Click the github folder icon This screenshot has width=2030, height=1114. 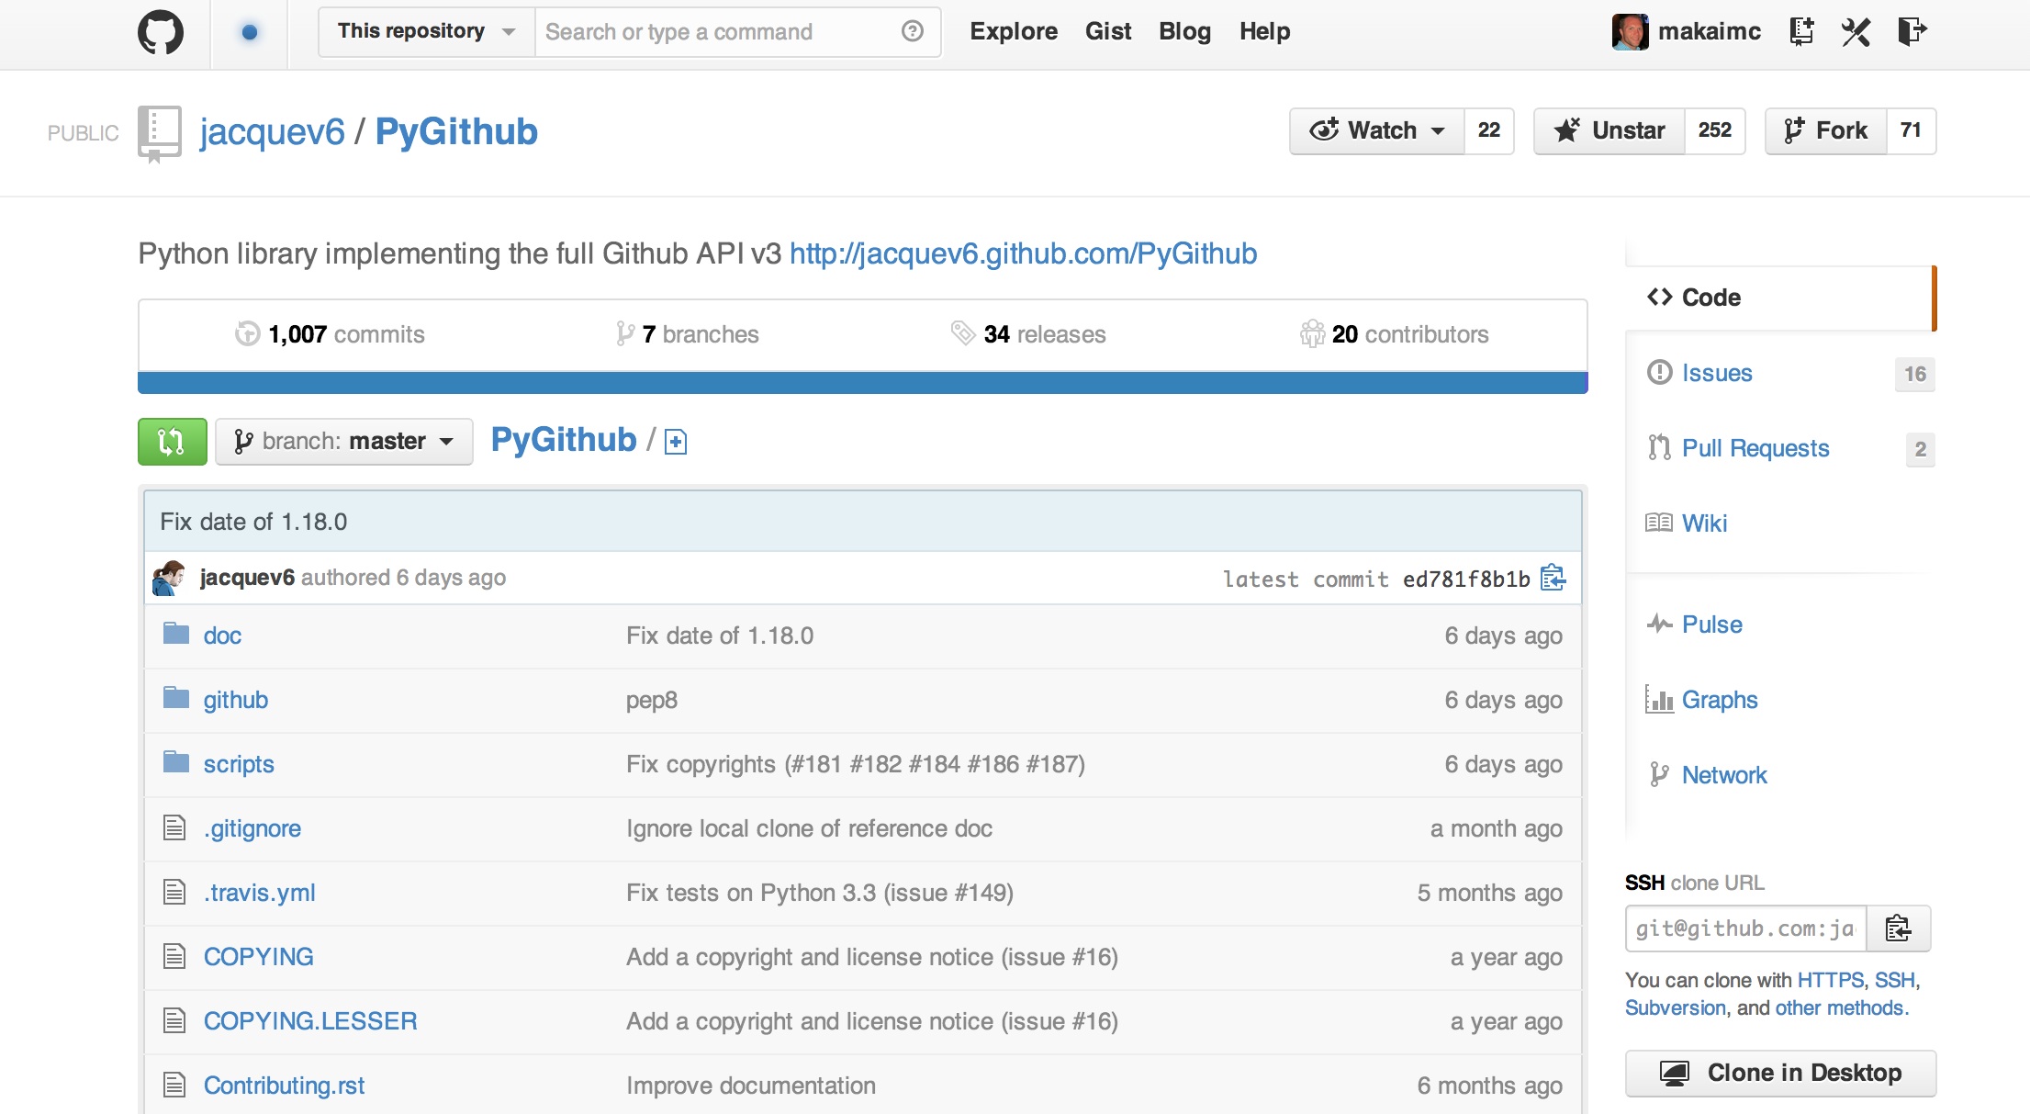click(x=176, y=698)
